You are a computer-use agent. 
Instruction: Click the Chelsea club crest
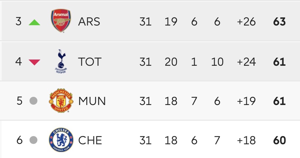coord(61,140)
